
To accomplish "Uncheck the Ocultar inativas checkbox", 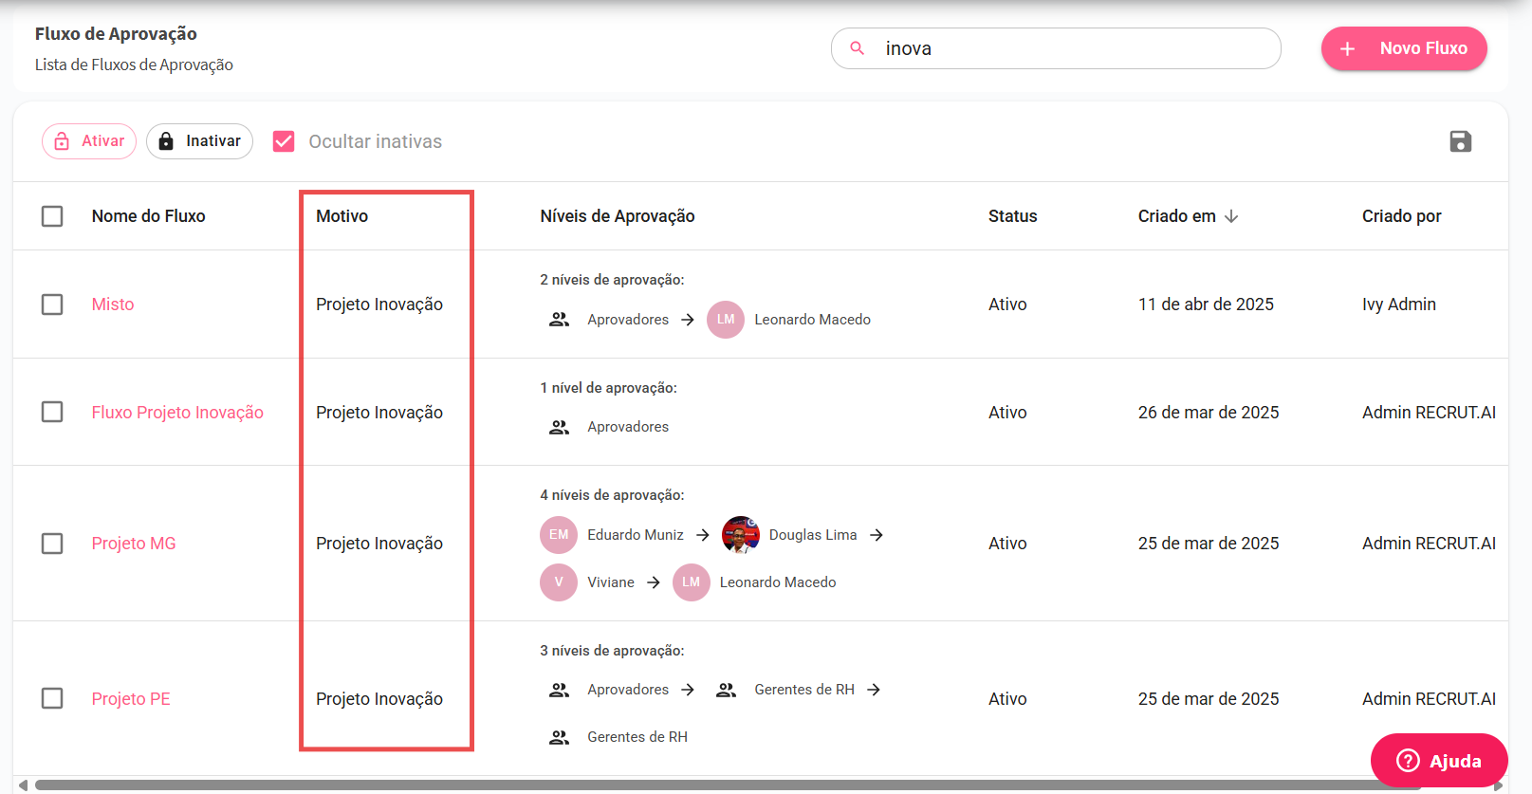I will pyautogui.click(x=284, y=141).
